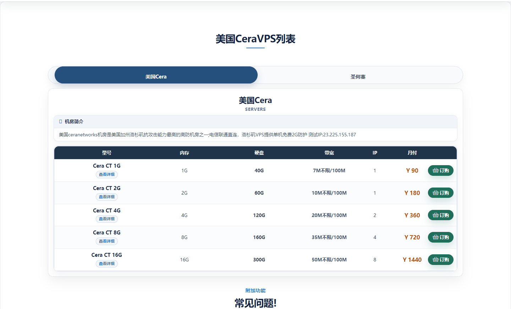Click the 60G disk cell
511x309 pixels.
(259, 193)
